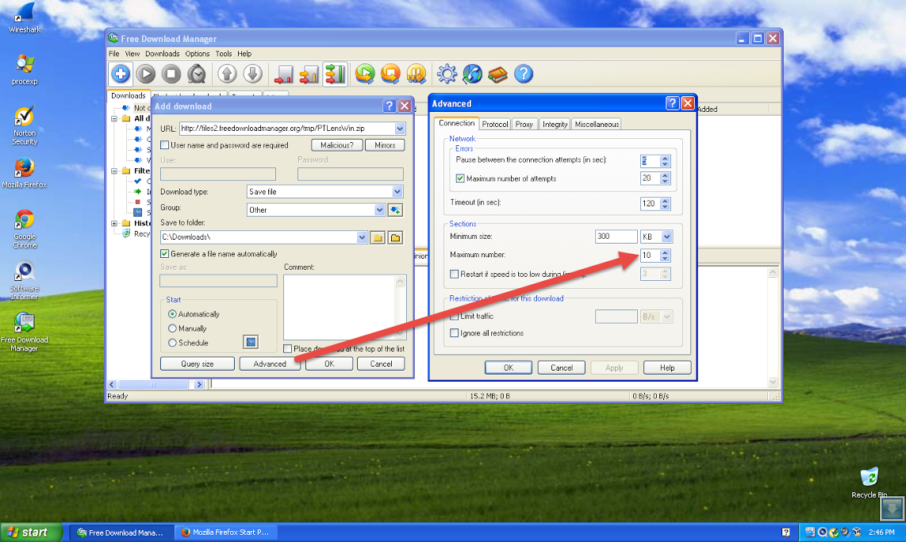
Task: Click the Minimum size input field
Action: [x=616, y=236]
